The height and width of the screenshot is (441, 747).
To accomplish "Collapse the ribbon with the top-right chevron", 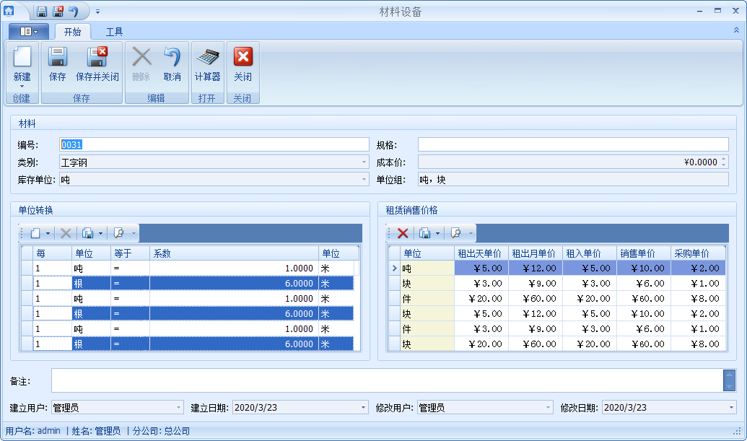I will coord(736,30).
